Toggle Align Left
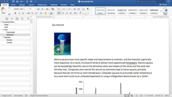 click(59, 13)
